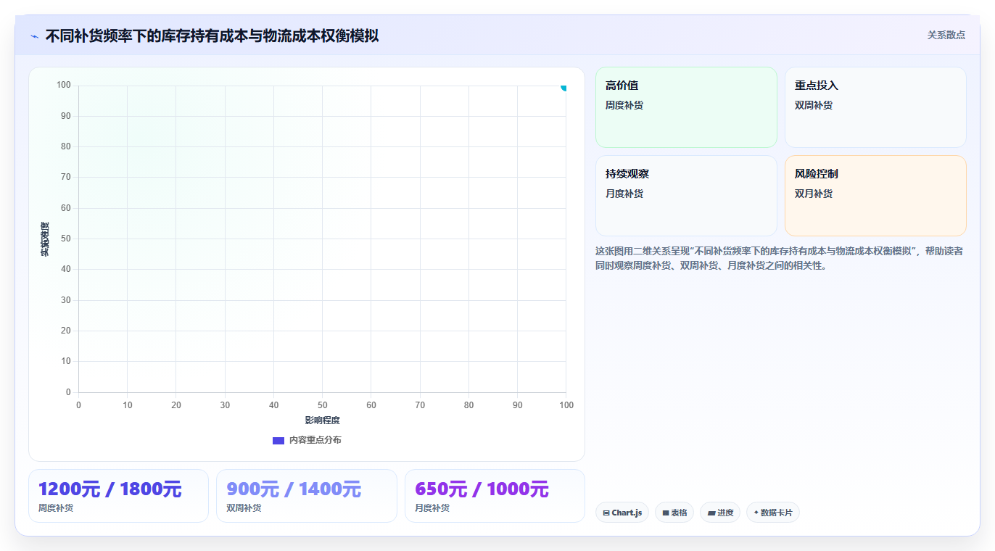This screenshot has height=551, width=995.
Task: Click the 进度 tag chip
Action: [720, 513]
